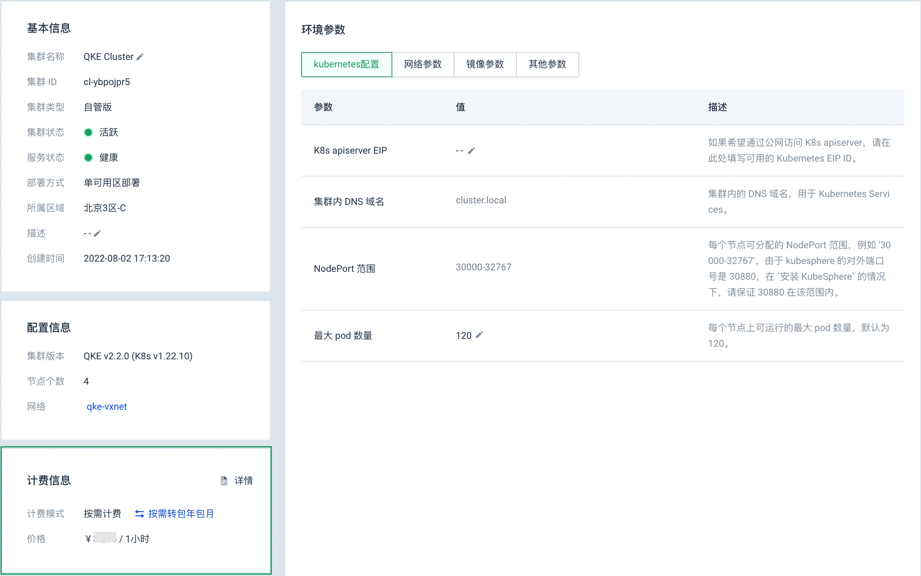Click the 计费信息 section heading
This screenshot has height=576, width=921.
pyautogui.click(x=49, y=481)
